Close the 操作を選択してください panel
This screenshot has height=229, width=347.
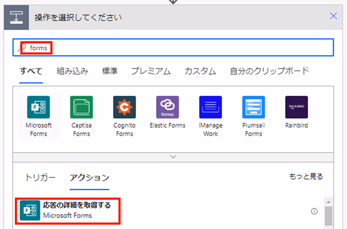(x=334, y=16)
